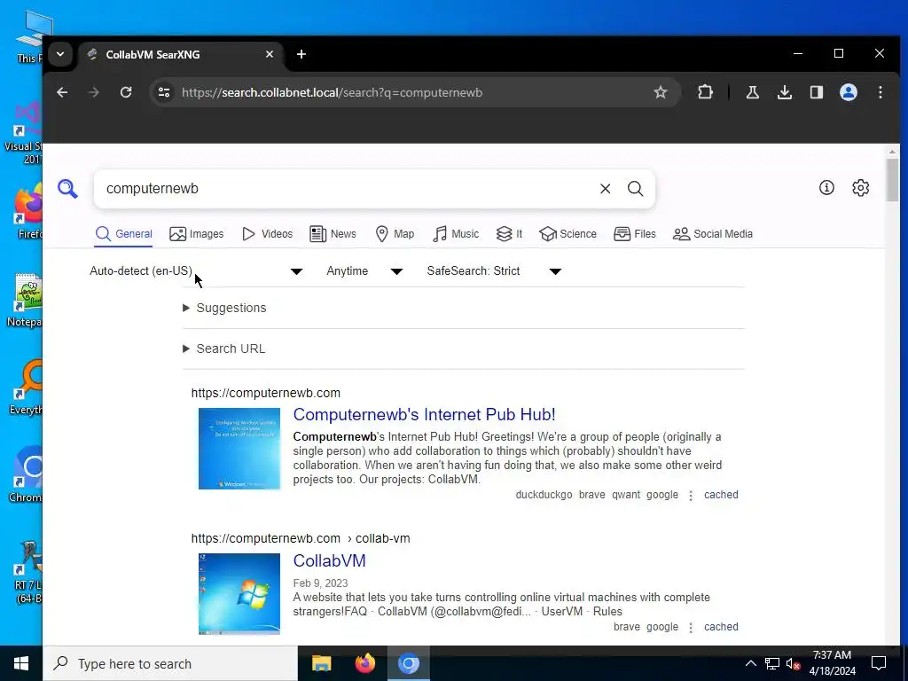Viewport: 908px width, 681px height.
Task: Click the collab-vm result URL
Action: point(301,538)
